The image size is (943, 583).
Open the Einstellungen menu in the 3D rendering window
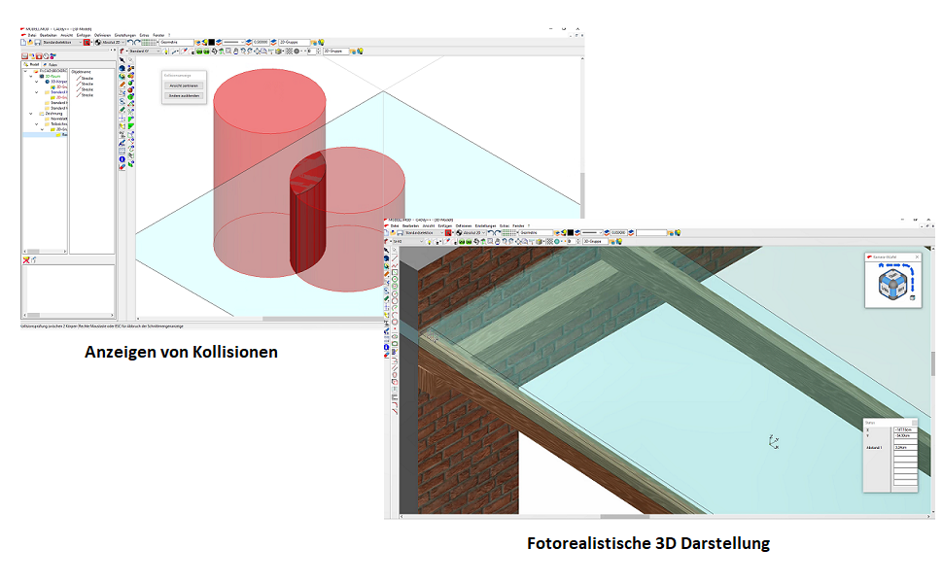[485, 226]
